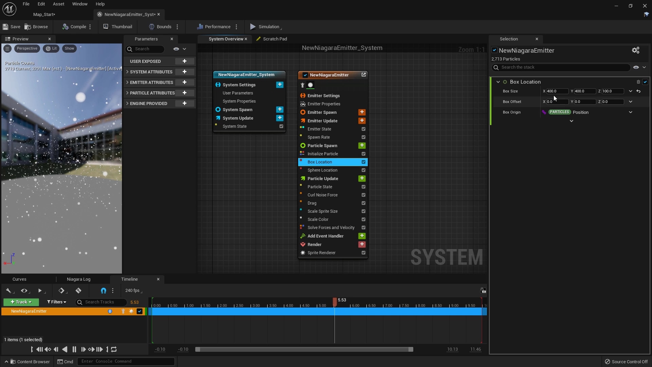The height and width of the screenshot is (367, 652).
Task: Click the Bounds toolbar icon
Action: tap(152, 27)
